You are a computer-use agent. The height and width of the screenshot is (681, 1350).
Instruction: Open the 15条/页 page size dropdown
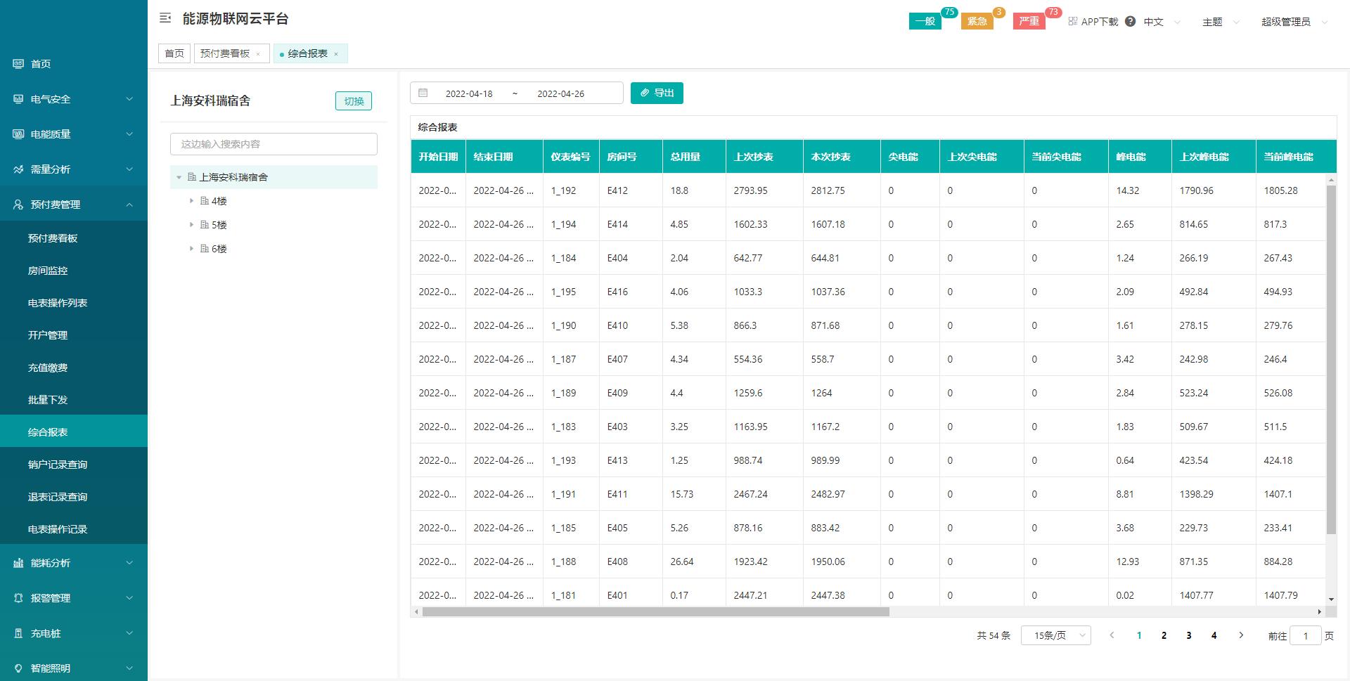(1056, 635)
